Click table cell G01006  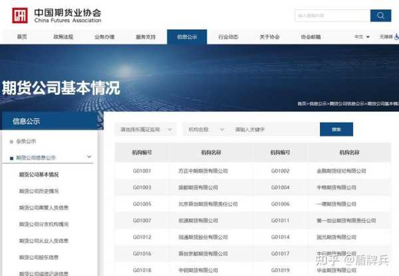tap(280, 204)
